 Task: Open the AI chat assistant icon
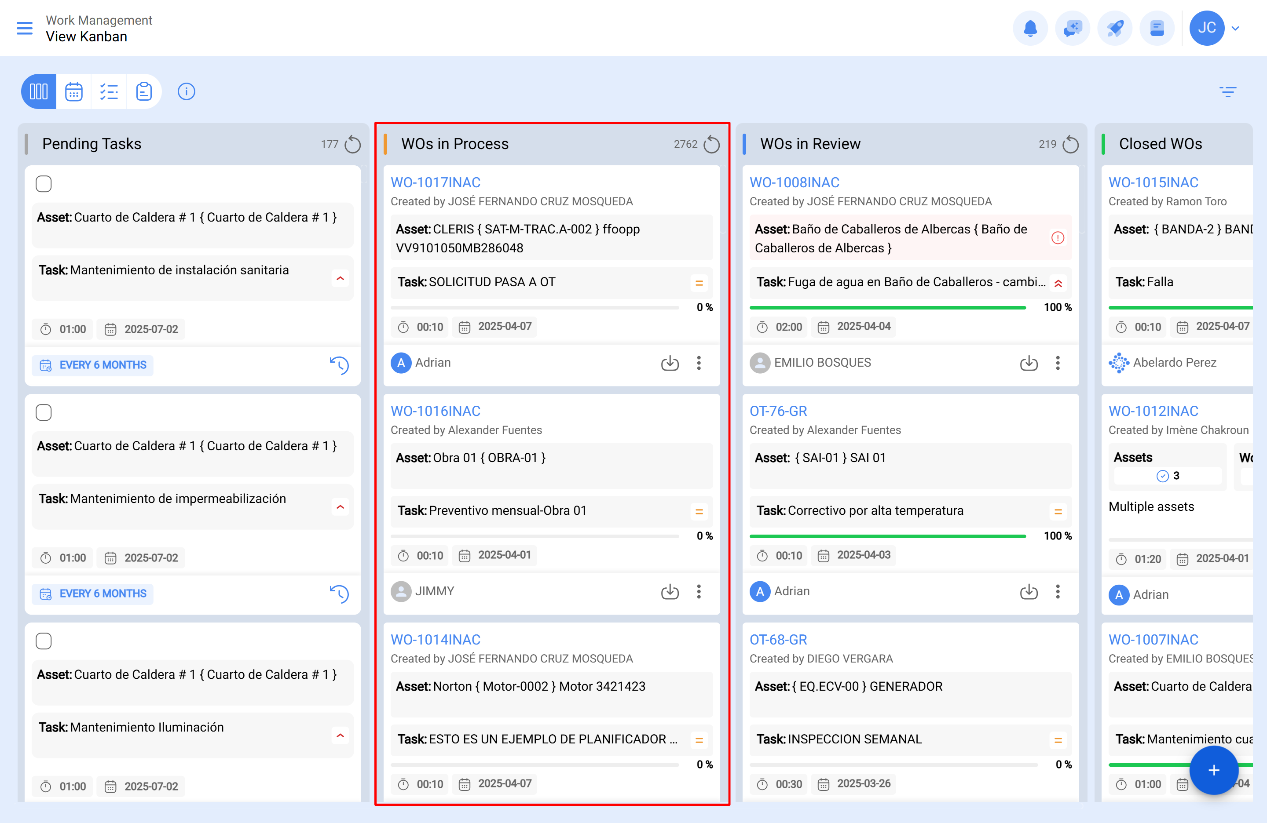coord(1072,28)
